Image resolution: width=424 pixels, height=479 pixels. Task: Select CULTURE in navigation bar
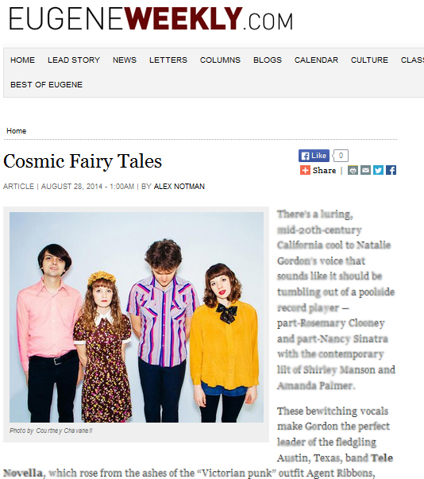click(x=369, y=60)
